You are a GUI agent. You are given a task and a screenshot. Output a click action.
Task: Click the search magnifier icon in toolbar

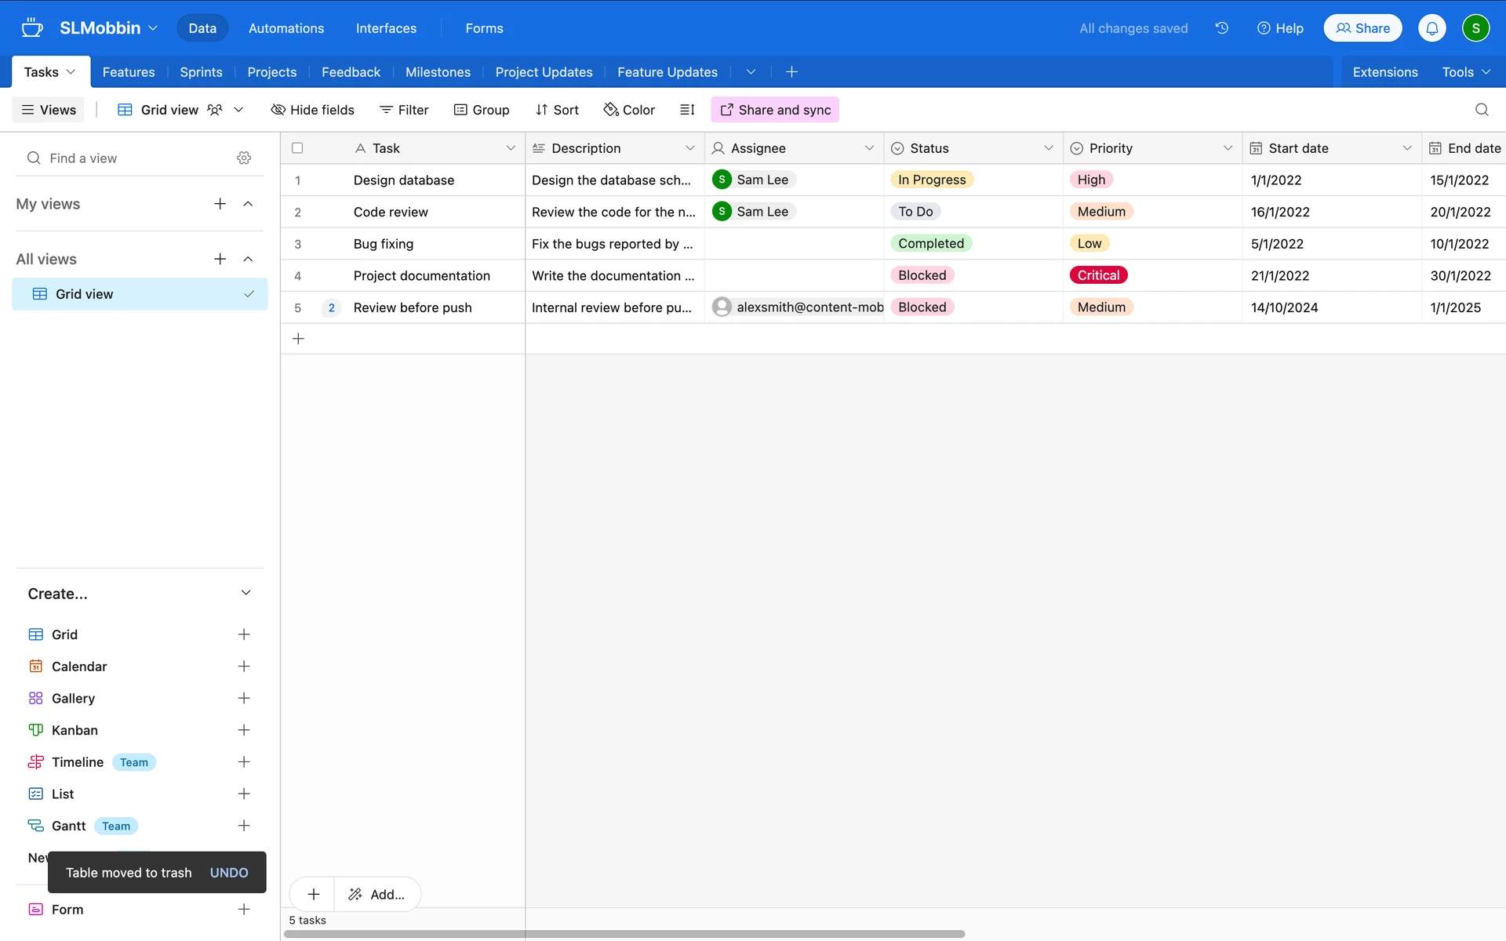pos(1481,110)
